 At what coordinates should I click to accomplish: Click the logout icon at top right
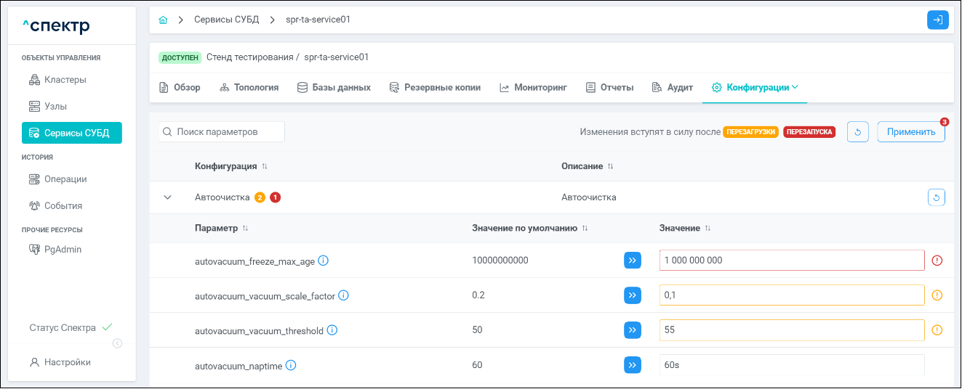pos(938,20)
